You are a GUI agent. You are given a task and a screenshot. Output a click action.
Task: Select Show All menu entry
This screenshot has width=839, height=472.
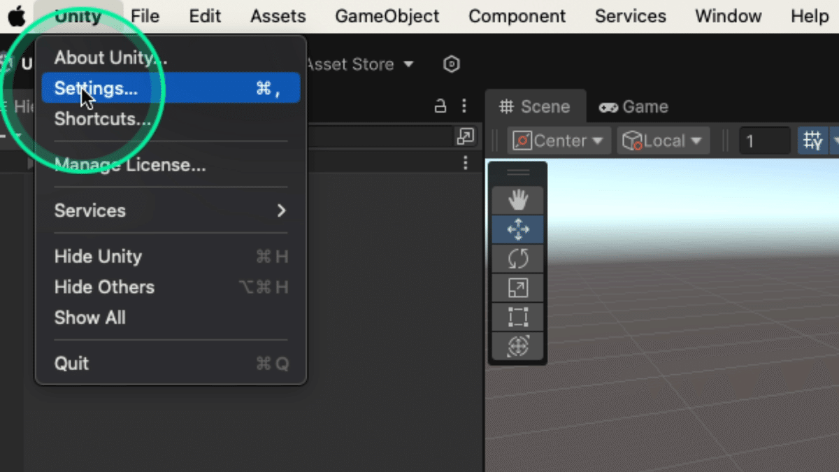[171, 317]
